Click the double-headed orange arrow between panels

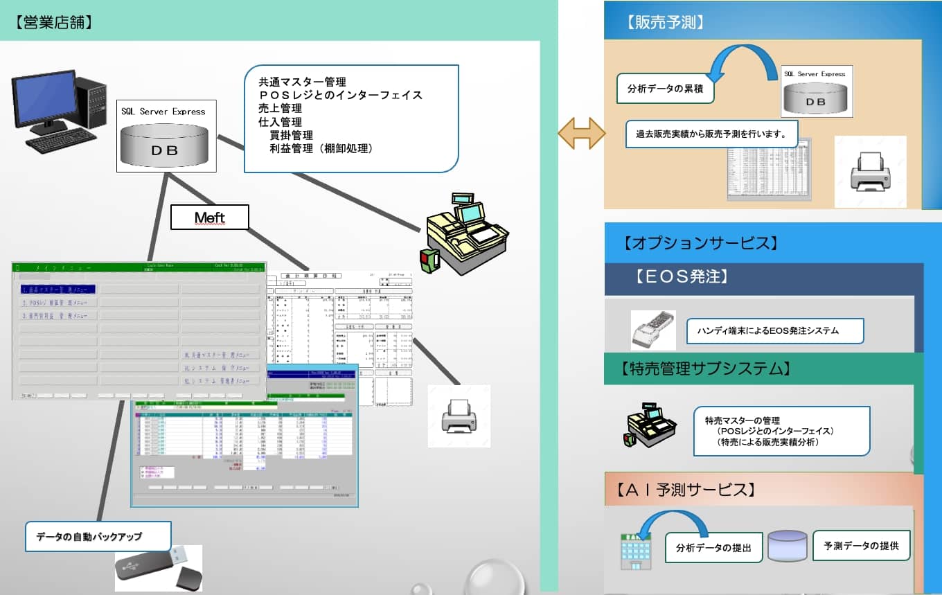tap(582, 134)
